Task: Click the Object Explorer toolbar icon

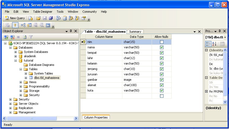Action: click(x=71, y=18)
